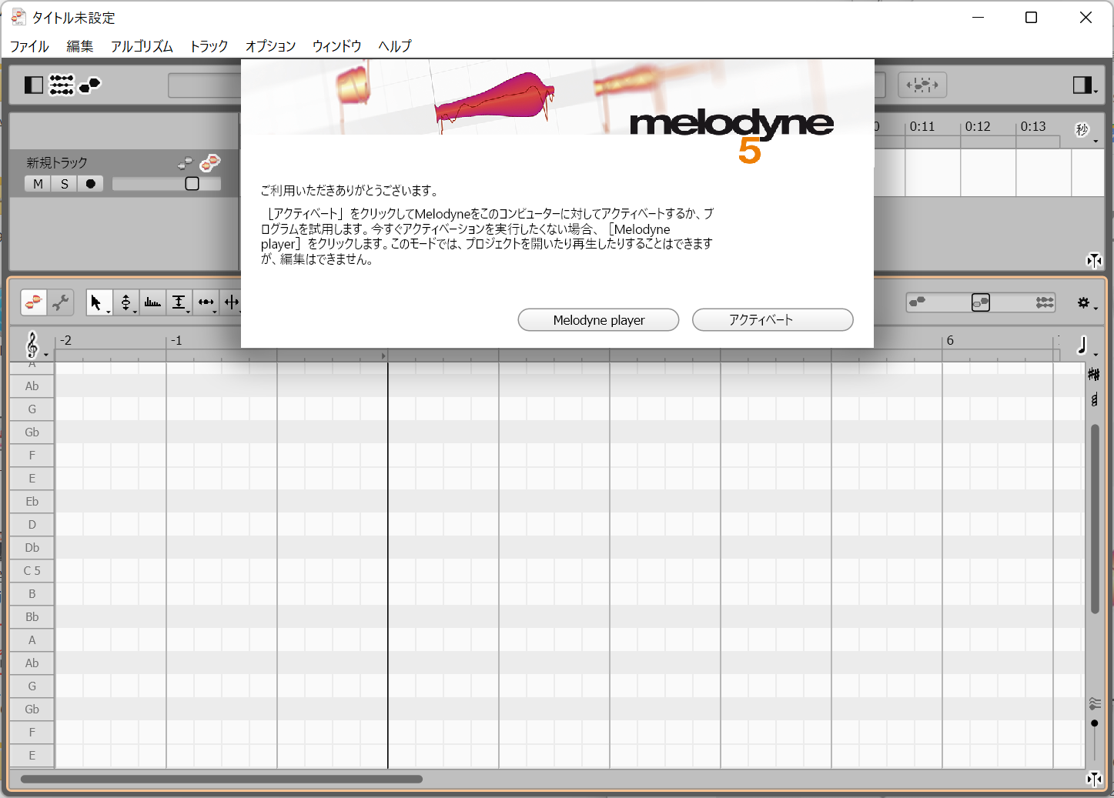Open the アルゴリズム menu
This screenshot has height=798, width=1114.
pos(142,46)
